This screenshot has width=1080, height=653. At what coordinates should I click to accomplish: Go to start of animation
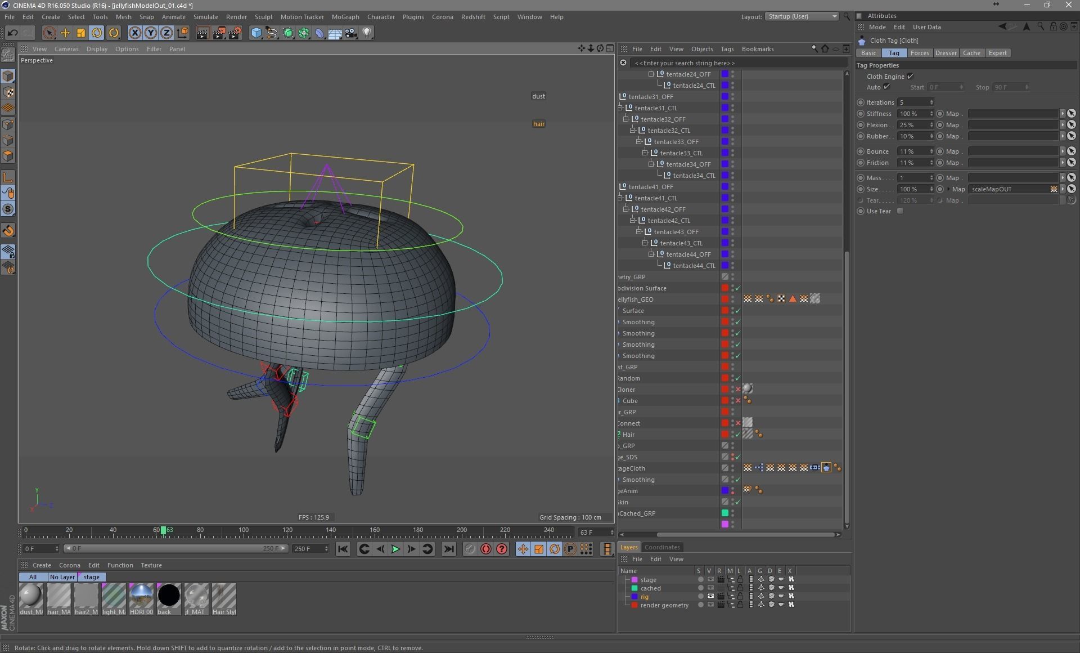tap(343, 549)
